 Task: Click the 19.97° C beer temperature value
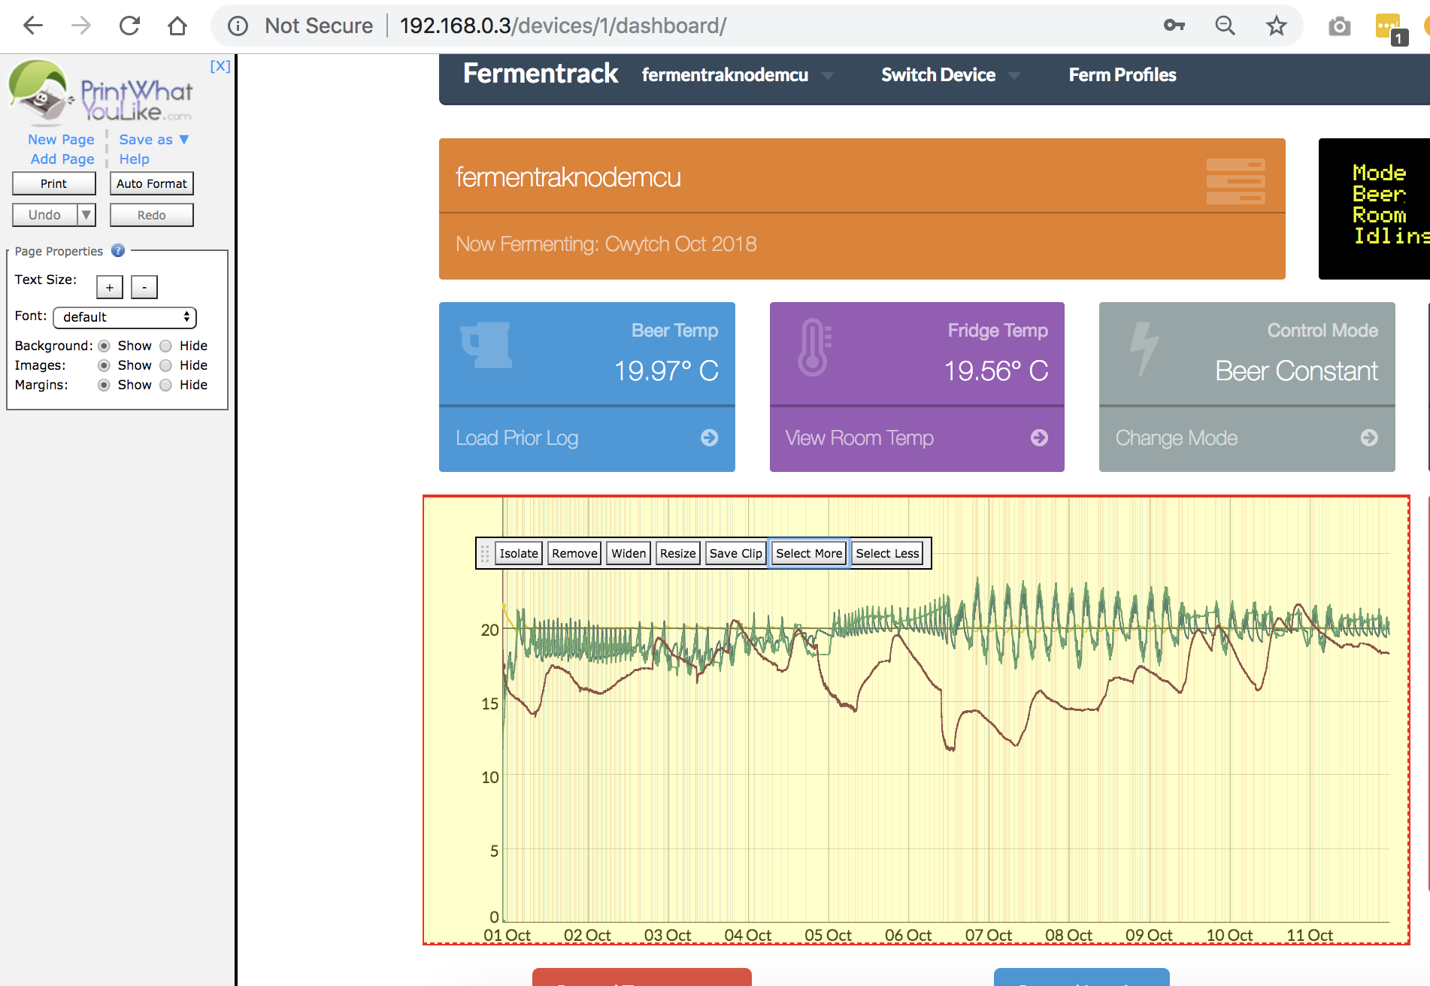[666, 371]
